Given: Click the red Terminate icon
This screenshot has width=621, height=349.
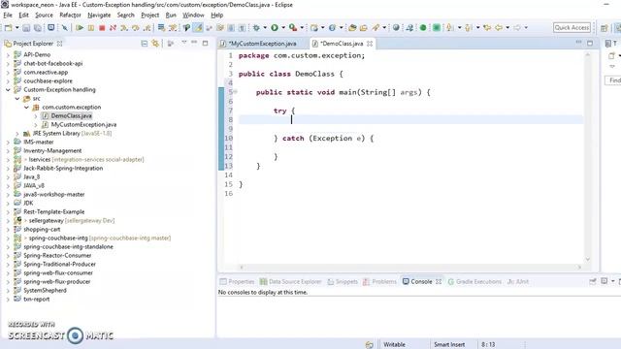Looking at the screenshot, I should [x=102, y=28].
